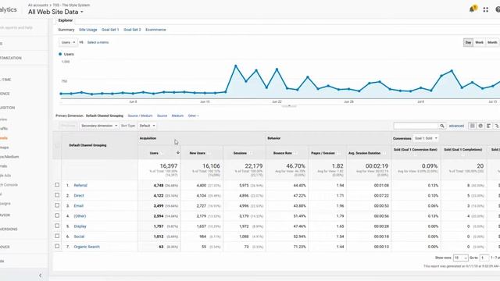Set chart granularity to Week
This screenshot has height=281, width=500.
point(479,42)
